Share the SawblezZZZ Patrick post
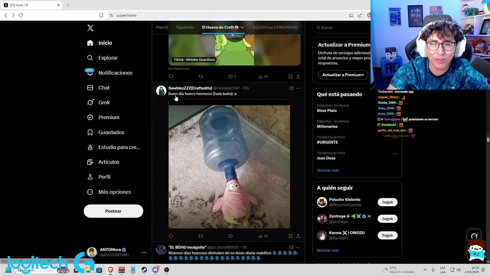Viewport: 490px width, 276px height. point(298,236)
